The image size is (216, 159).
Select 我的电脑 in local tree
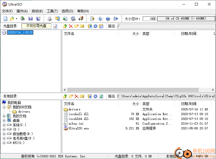(x=14, y=103)
